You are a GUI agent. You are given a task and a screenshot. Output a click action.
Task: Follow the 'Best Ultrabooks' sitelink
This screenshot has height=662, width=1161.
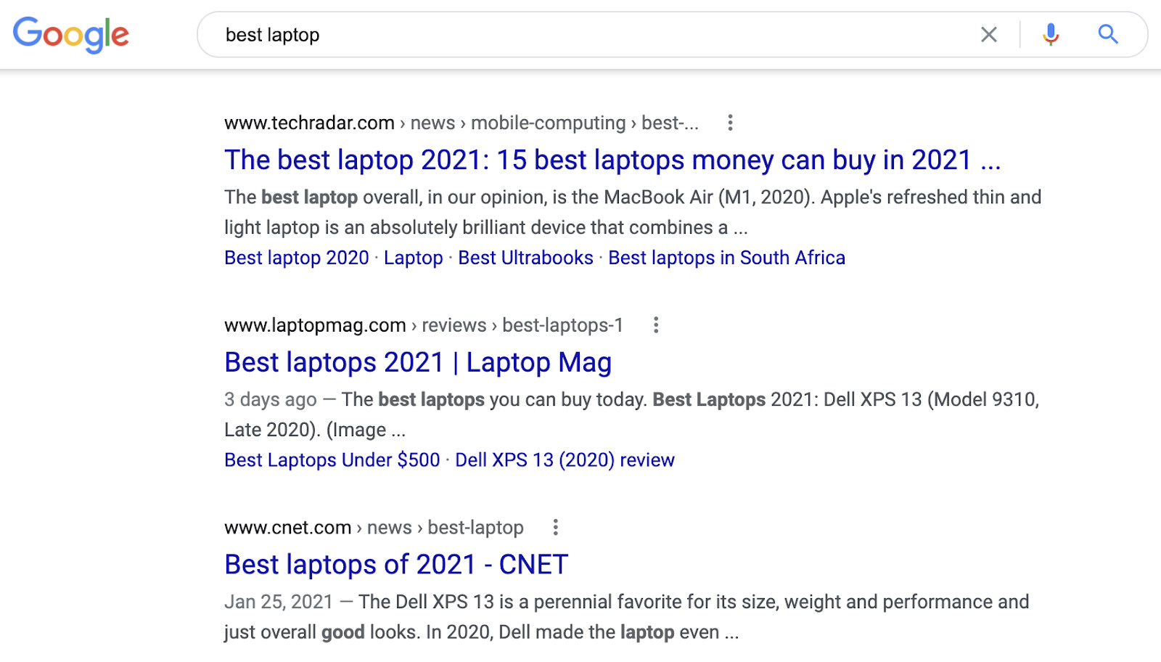525,258
